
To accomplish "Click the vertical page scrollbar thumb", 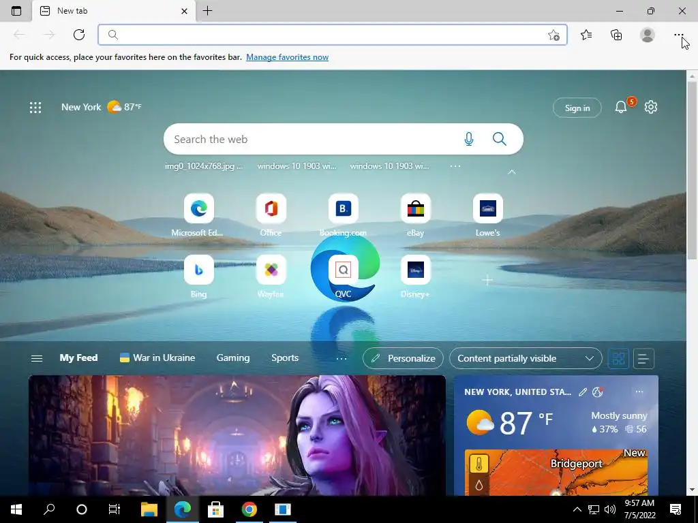I will 692,170.
